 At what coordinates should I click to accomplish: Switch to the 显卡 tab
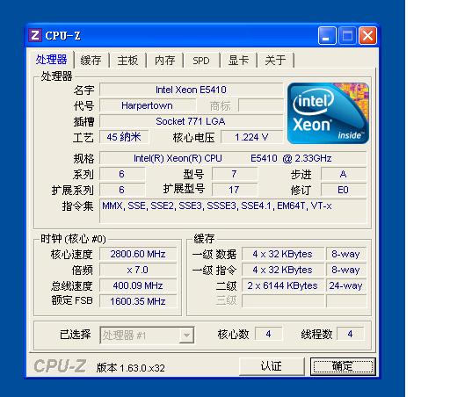click(238, 61)
